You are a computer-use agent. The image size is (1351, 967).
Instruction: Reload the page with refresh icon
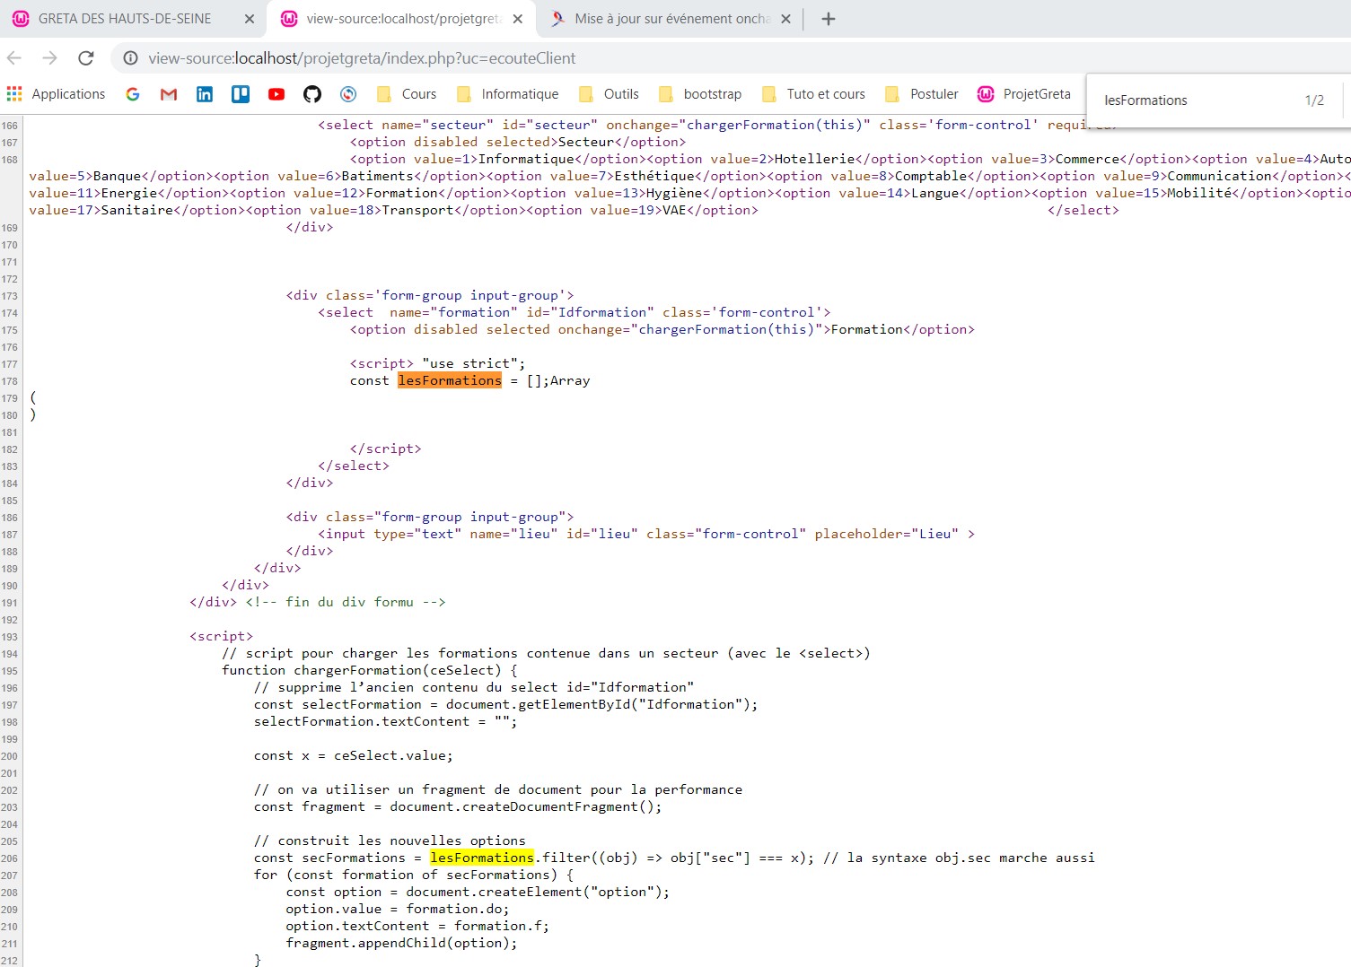(86, 58)
